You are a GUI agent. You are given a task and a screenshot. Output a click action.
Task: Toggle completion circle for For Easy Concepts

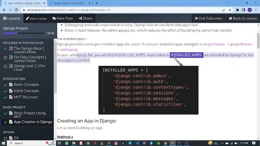click(x=5, y=58)
